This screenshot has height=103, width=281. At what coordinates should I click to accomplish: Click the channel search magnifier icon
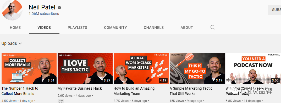(x=213, y=28)
